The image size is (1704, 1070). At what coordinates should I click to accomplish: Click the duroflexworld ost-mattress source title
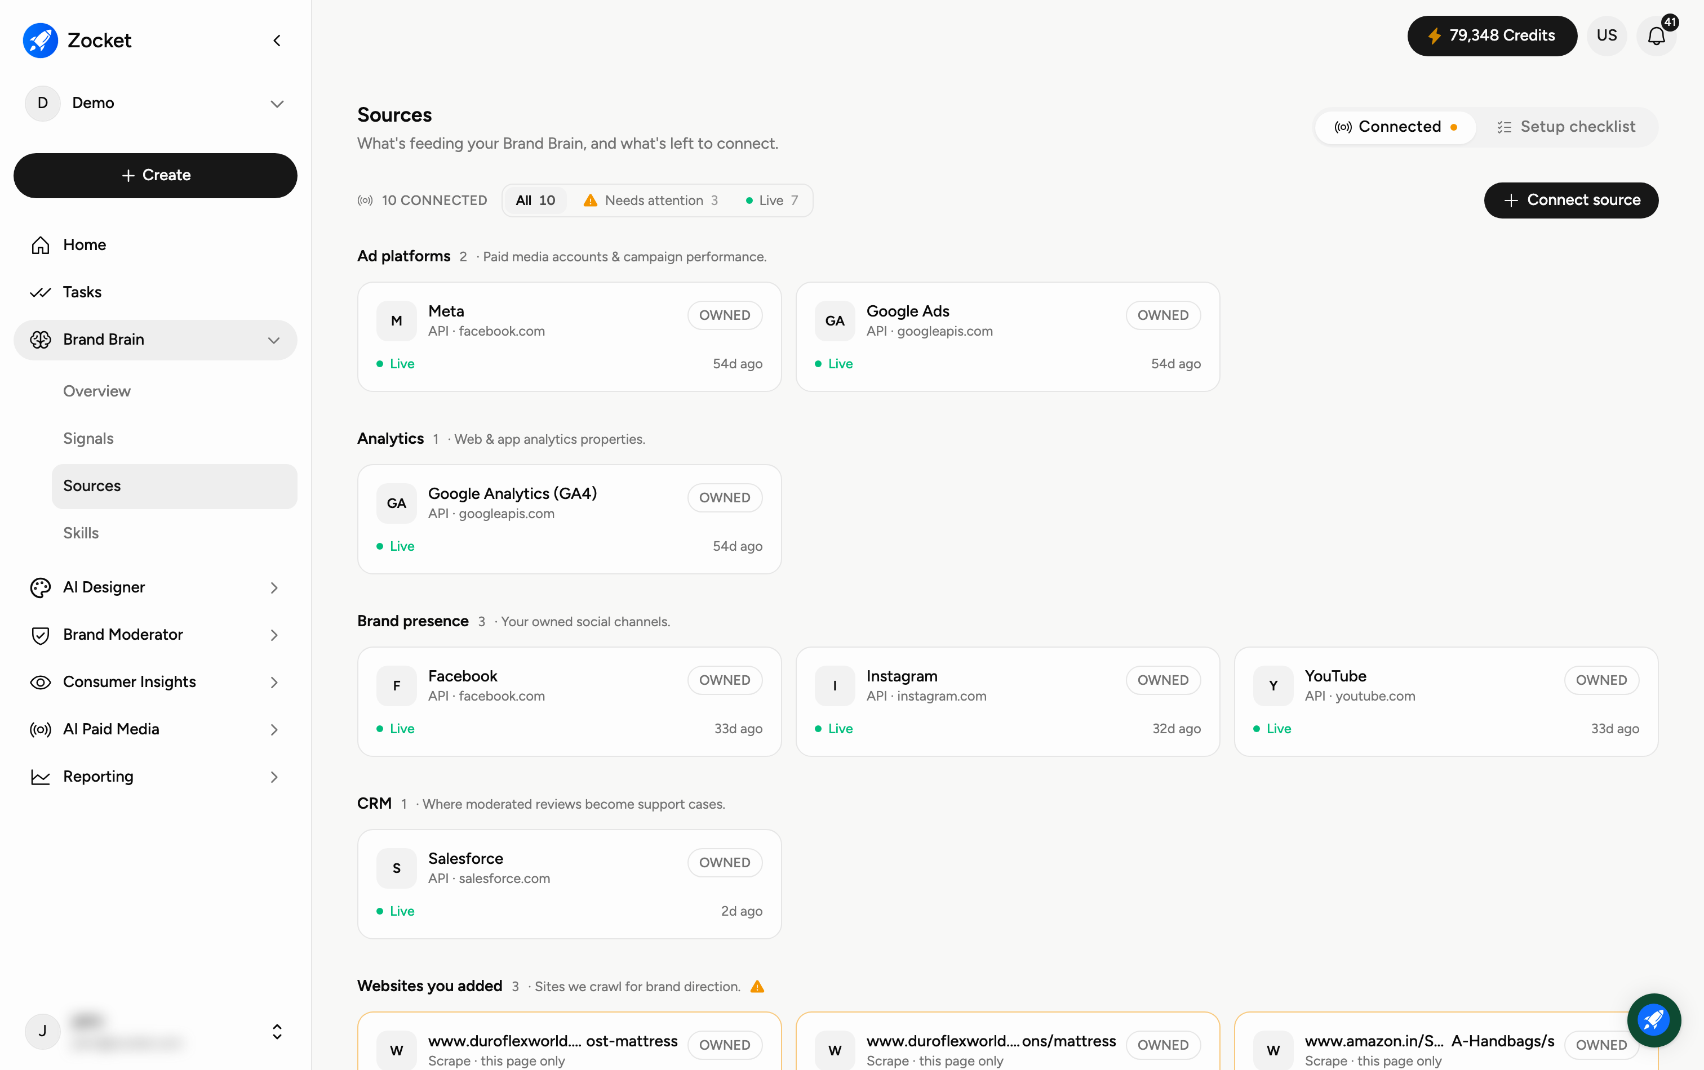(553, 1041)
